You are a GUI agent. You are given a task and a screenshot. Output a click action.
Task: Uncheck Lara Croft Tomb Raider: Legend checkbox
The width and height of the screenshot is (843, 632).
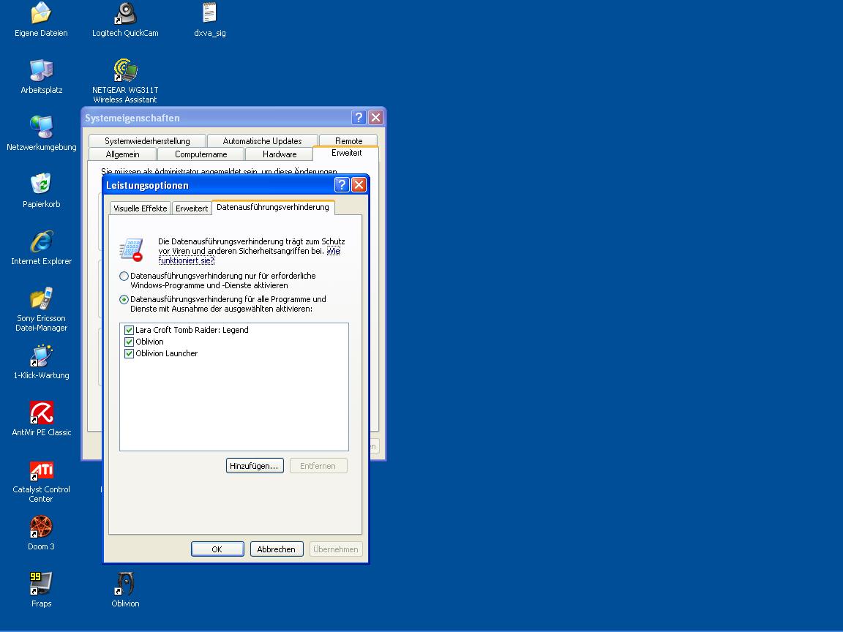pyautogui.click(x=129, y=330)
